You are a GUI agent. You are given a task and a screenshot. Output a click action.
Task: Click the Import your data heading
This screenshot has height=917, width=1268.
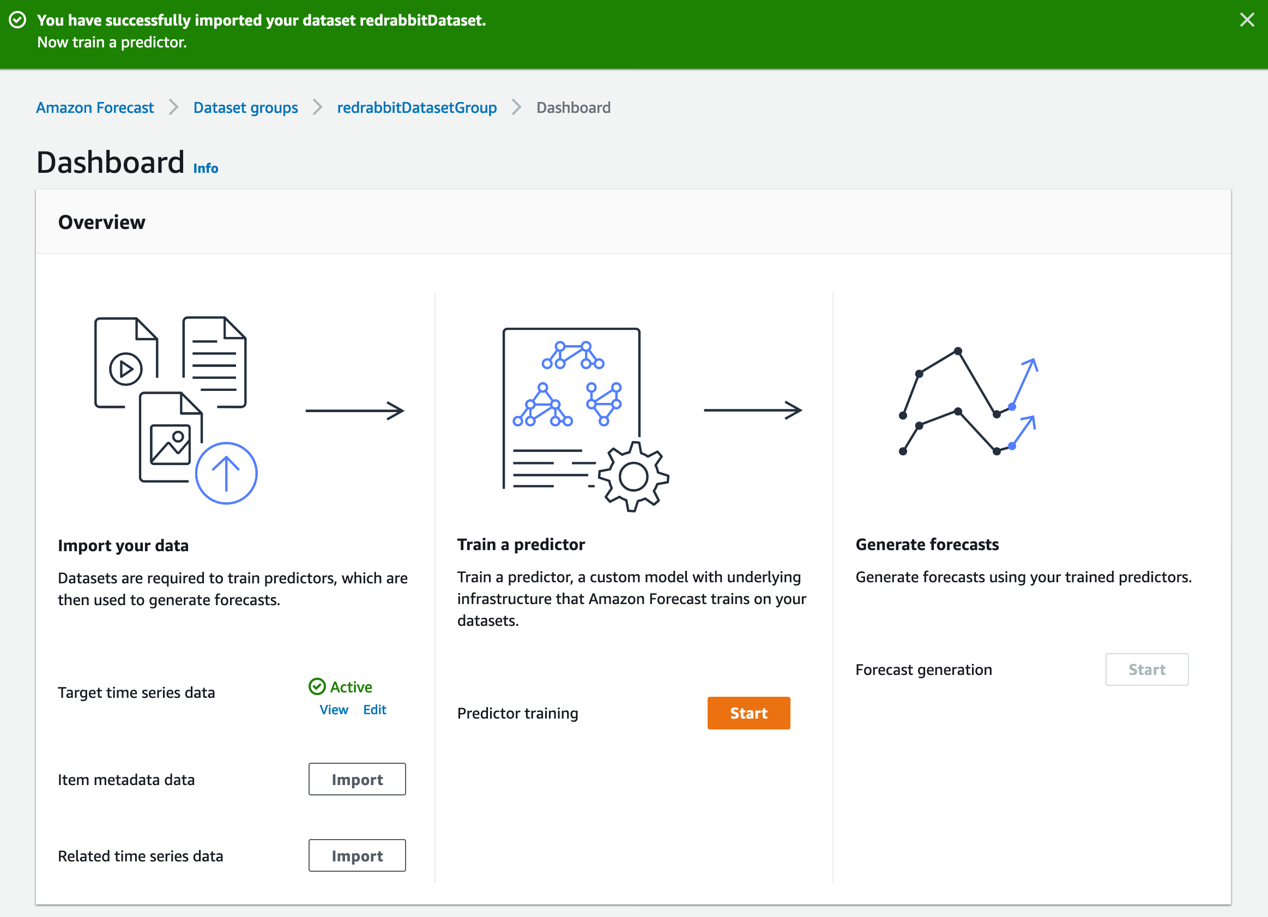[123, 545]
